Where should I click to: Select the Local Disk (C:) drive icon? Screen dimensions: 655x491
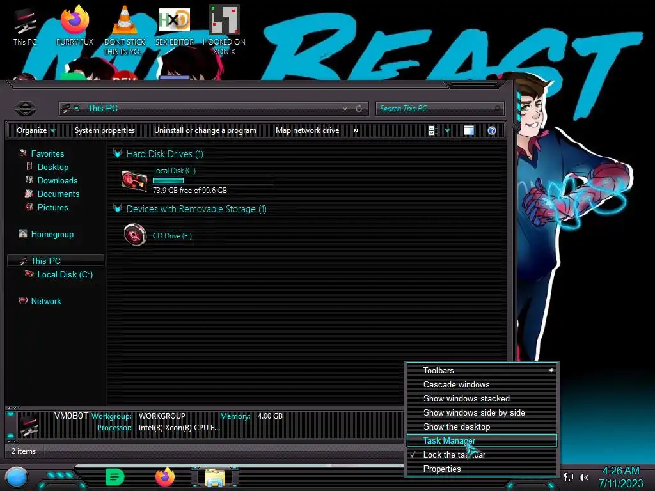click(x=134, y=181)
